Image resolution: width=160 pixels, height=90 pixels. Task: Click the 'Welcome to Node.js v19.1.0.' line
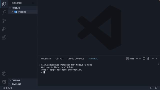(57, 67)
